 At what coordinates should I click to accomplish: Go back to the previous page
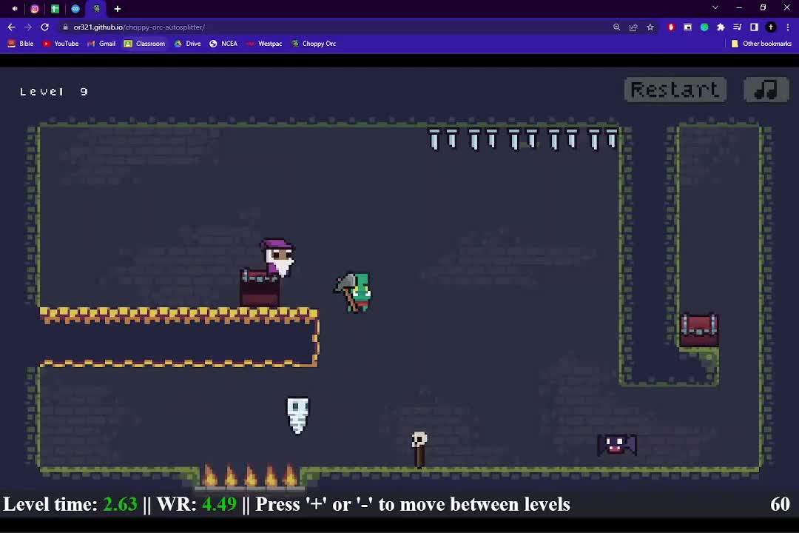pyautogui.click(x=11, y=27)
